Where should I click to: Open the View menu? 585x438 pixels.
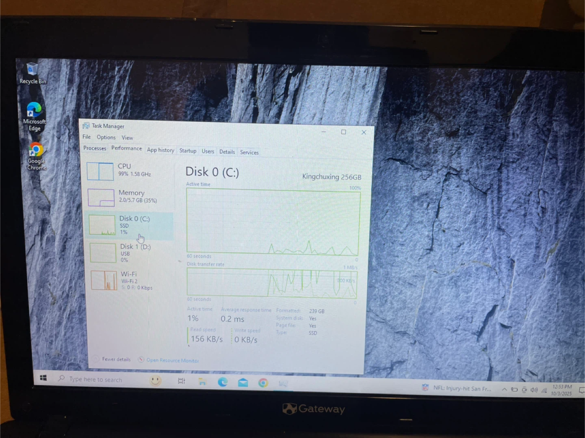[x=127, y=138]
